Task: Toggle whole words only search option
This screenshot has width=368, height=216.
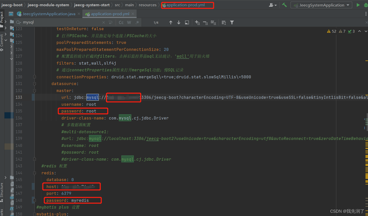Action: tap(129, 22)
